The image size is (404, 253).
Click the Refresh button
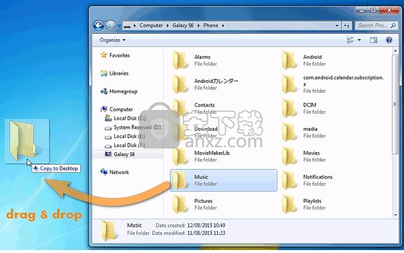[x=347, y=26]
